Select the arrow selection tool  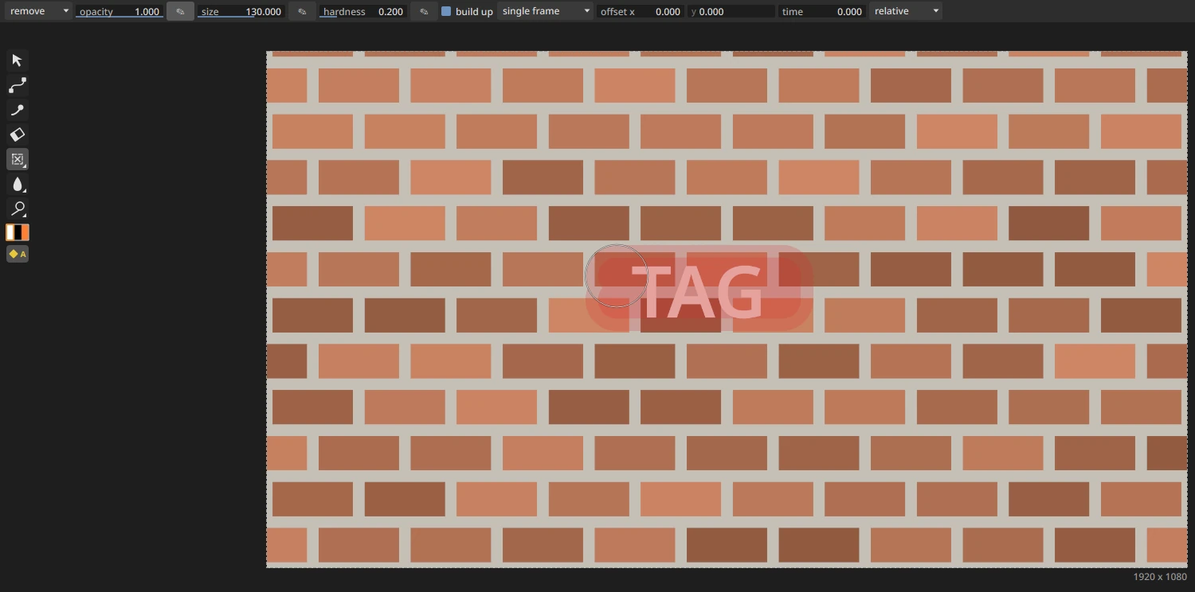(18, 60)
